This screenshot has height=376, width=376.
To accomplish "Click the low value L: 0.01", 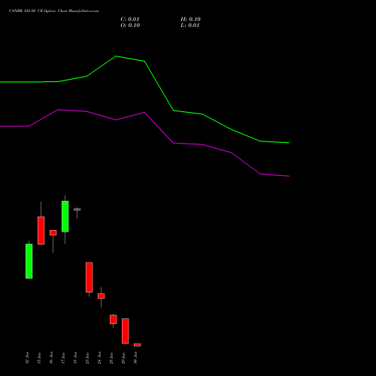I will click(190, 26).
